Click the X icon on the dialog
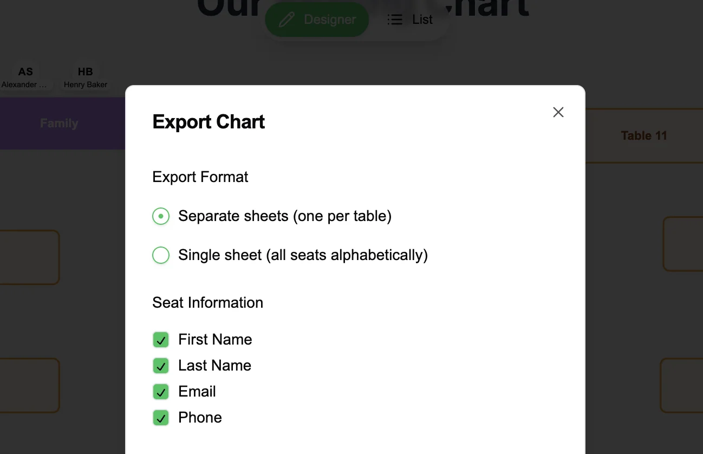Screen dimensions: 703x454 point(558,112)
